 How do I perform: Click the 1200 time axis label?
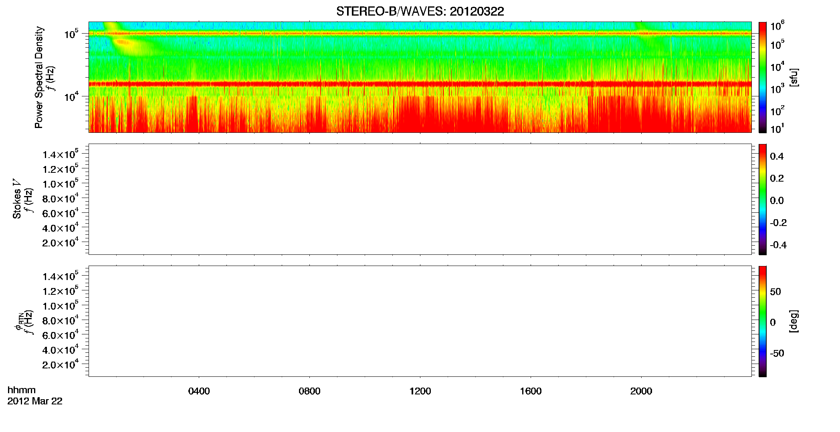tap(420, 391)
